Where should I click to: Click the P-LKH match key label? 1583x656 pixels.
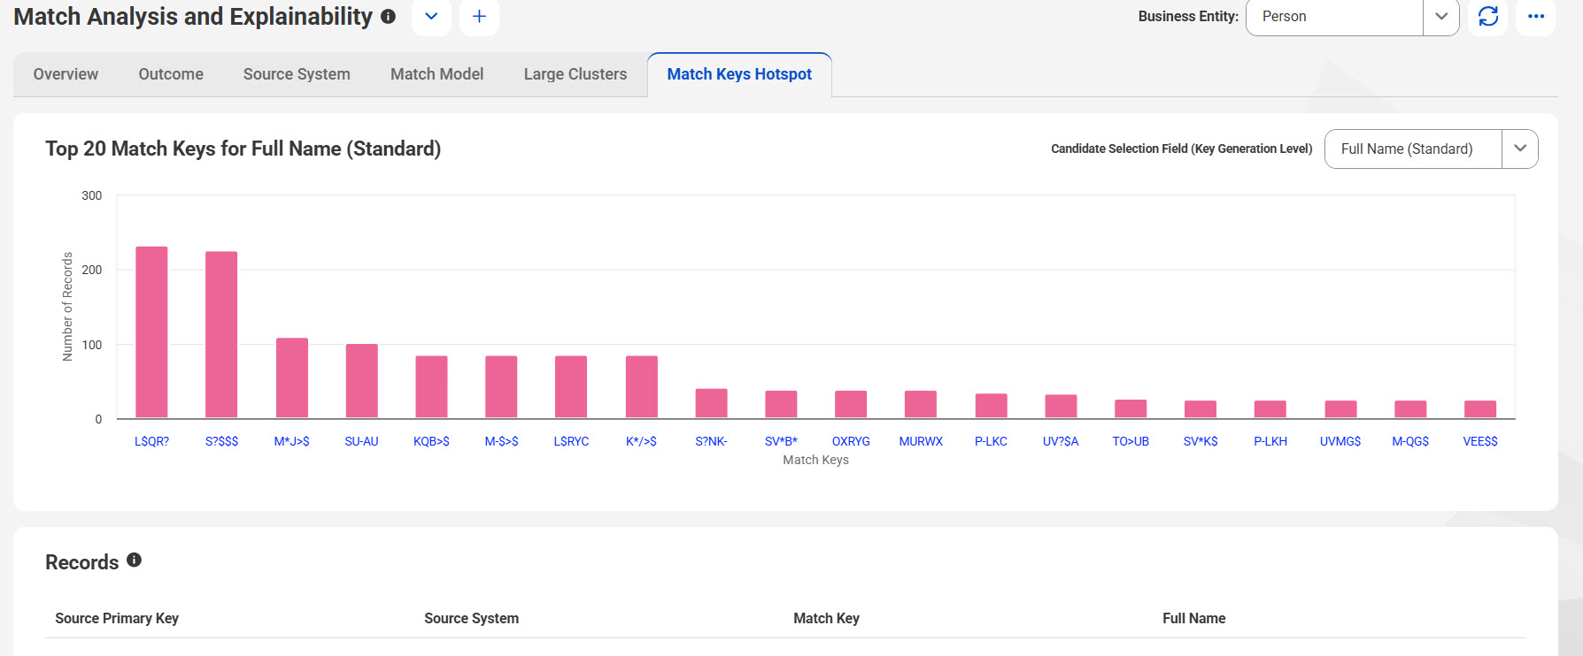[x=1270, y=441]
